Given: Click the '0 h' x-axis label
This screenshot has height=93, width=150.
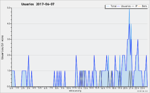Looking at the screenshot, I should (11, 88).
